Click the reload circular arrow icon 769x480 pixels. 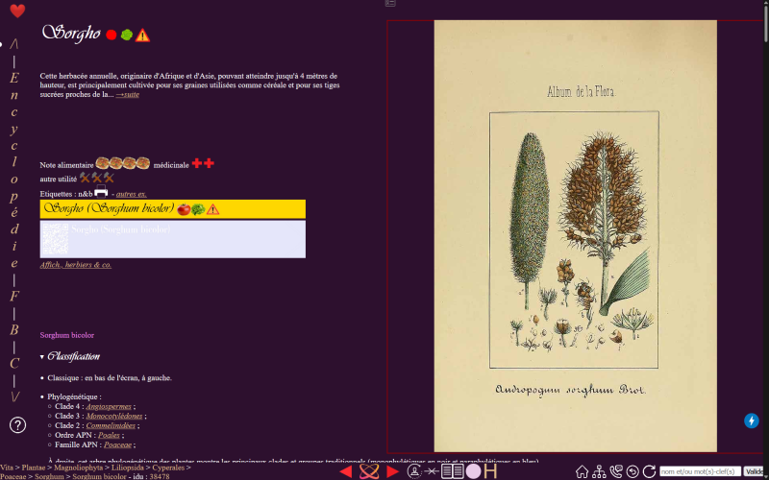(649, 471)
